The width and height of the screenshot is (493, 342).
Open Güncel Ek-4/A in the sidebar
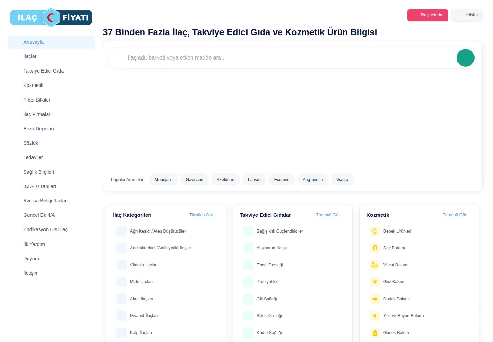pyautogui.click(x=51, y=215)
